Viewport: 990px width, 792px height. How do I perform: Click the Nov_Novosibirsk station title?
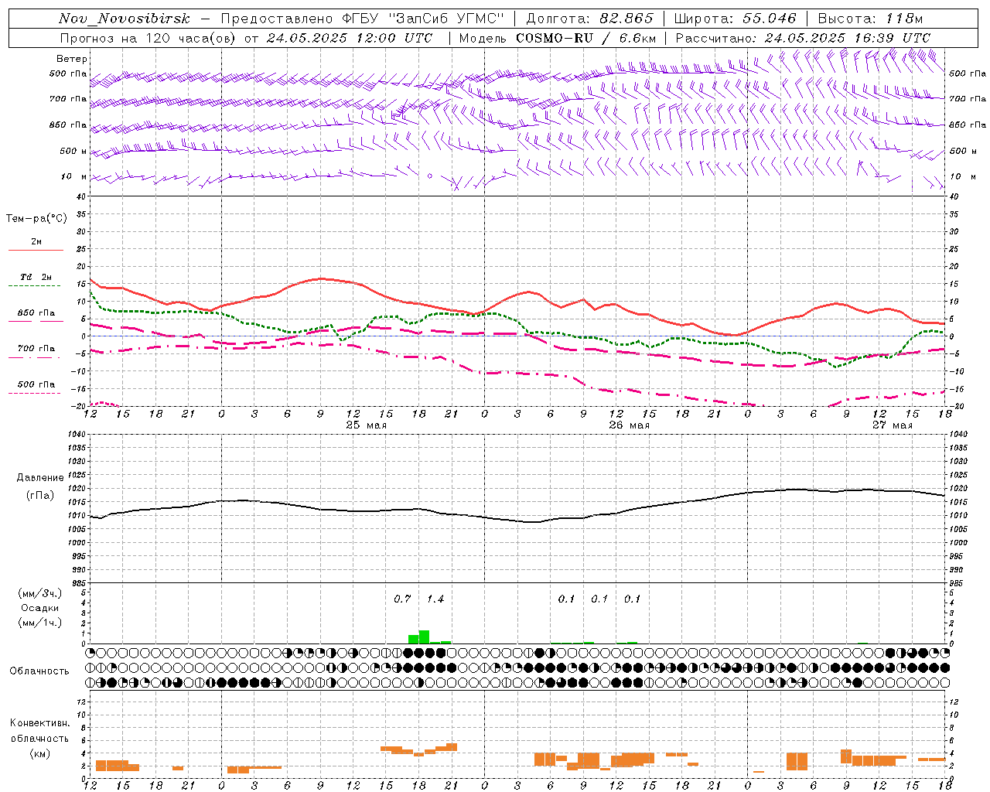pyautogui.click(x=124, y=19)
